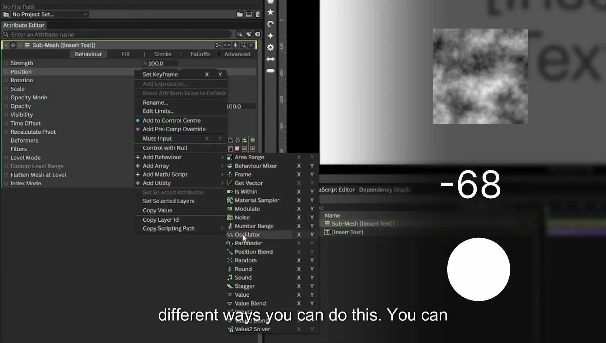Collapse the Sub-Mesh attribute section
This screenshot has height=343, width=606.
pyautogui.click(x=6, y=45)
